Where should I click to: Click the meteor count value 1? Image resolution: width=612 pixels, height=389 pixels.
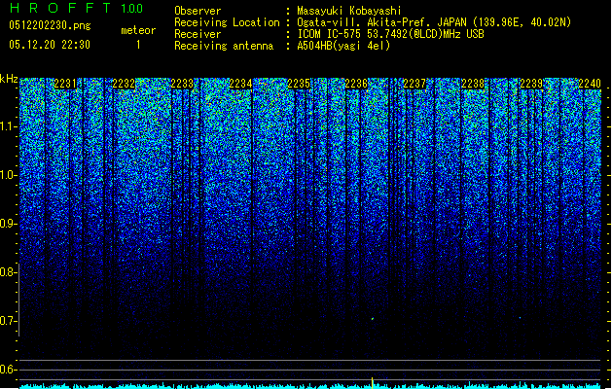pyautogui.click(x=138, y=45)
